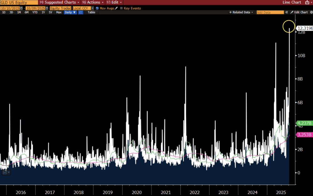Open the Daily periodicity dropdown
Image resolution: width=313 pixels, height=196 pixels.
[x=70, y=12]
